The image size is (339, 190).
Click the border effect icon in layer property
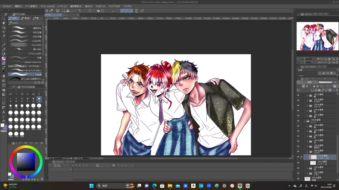pos(320,73)
